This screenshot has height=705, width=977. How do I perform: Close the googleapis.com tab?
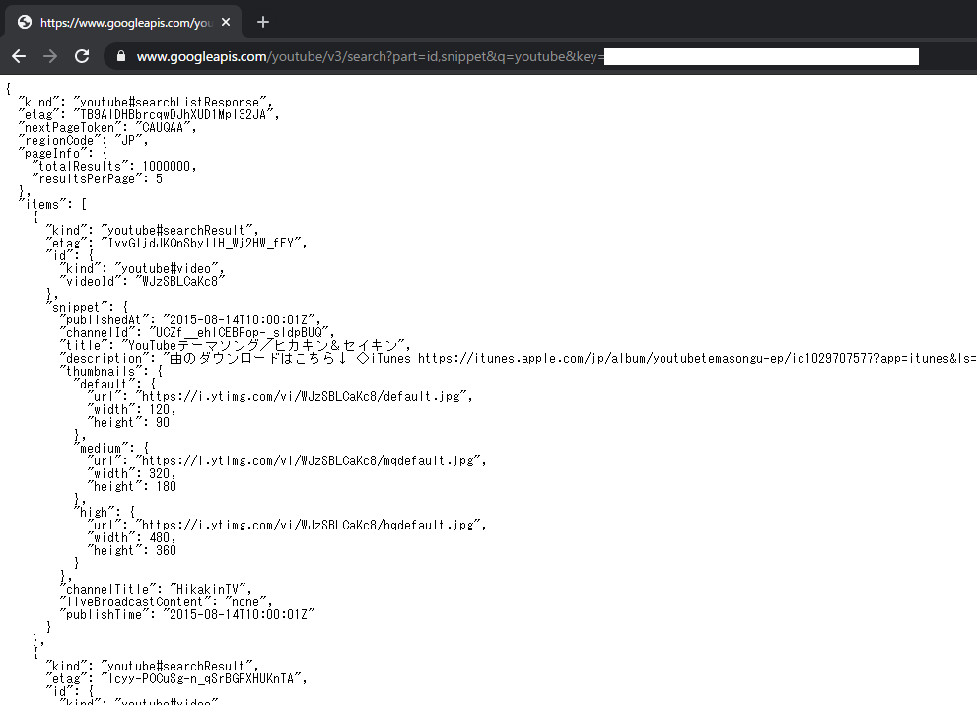click(226, 22)
